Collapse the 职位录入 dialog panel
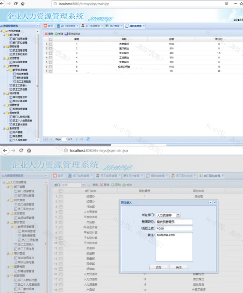The height and width of the screenshot is (293, 243). (210, 202)
